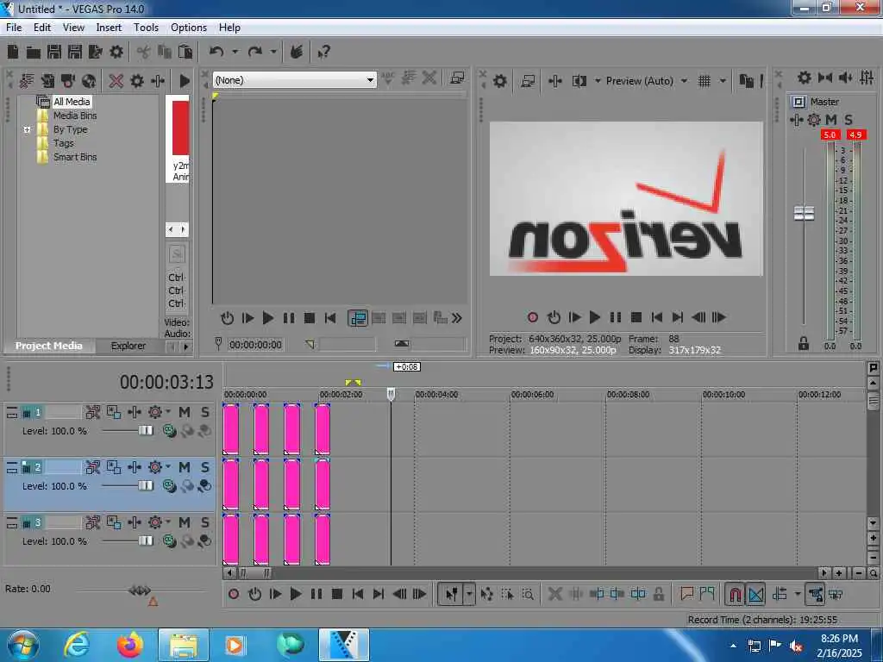The width and height of the screenshot is (883, 662).
Task: Solo track 1 with S button
Action: 205,413
